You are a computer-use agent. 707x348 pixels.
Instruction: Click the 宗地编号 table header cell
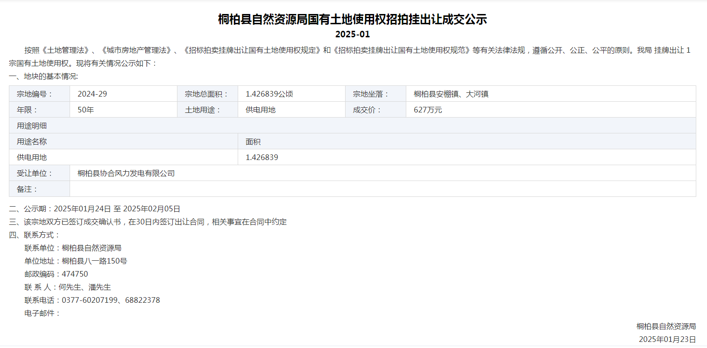(x=39, y=93)
